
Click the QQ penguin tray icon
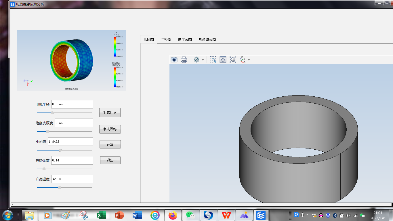(321, 215)
